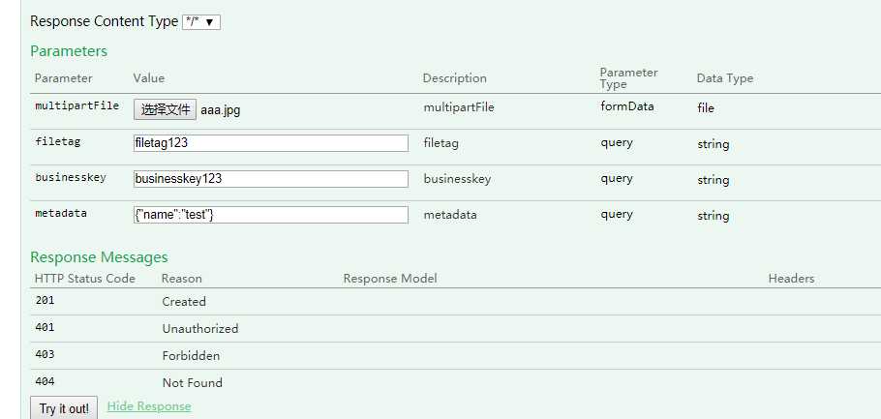
Task: Click the Forbidden reason text
Action: point(191,355)
